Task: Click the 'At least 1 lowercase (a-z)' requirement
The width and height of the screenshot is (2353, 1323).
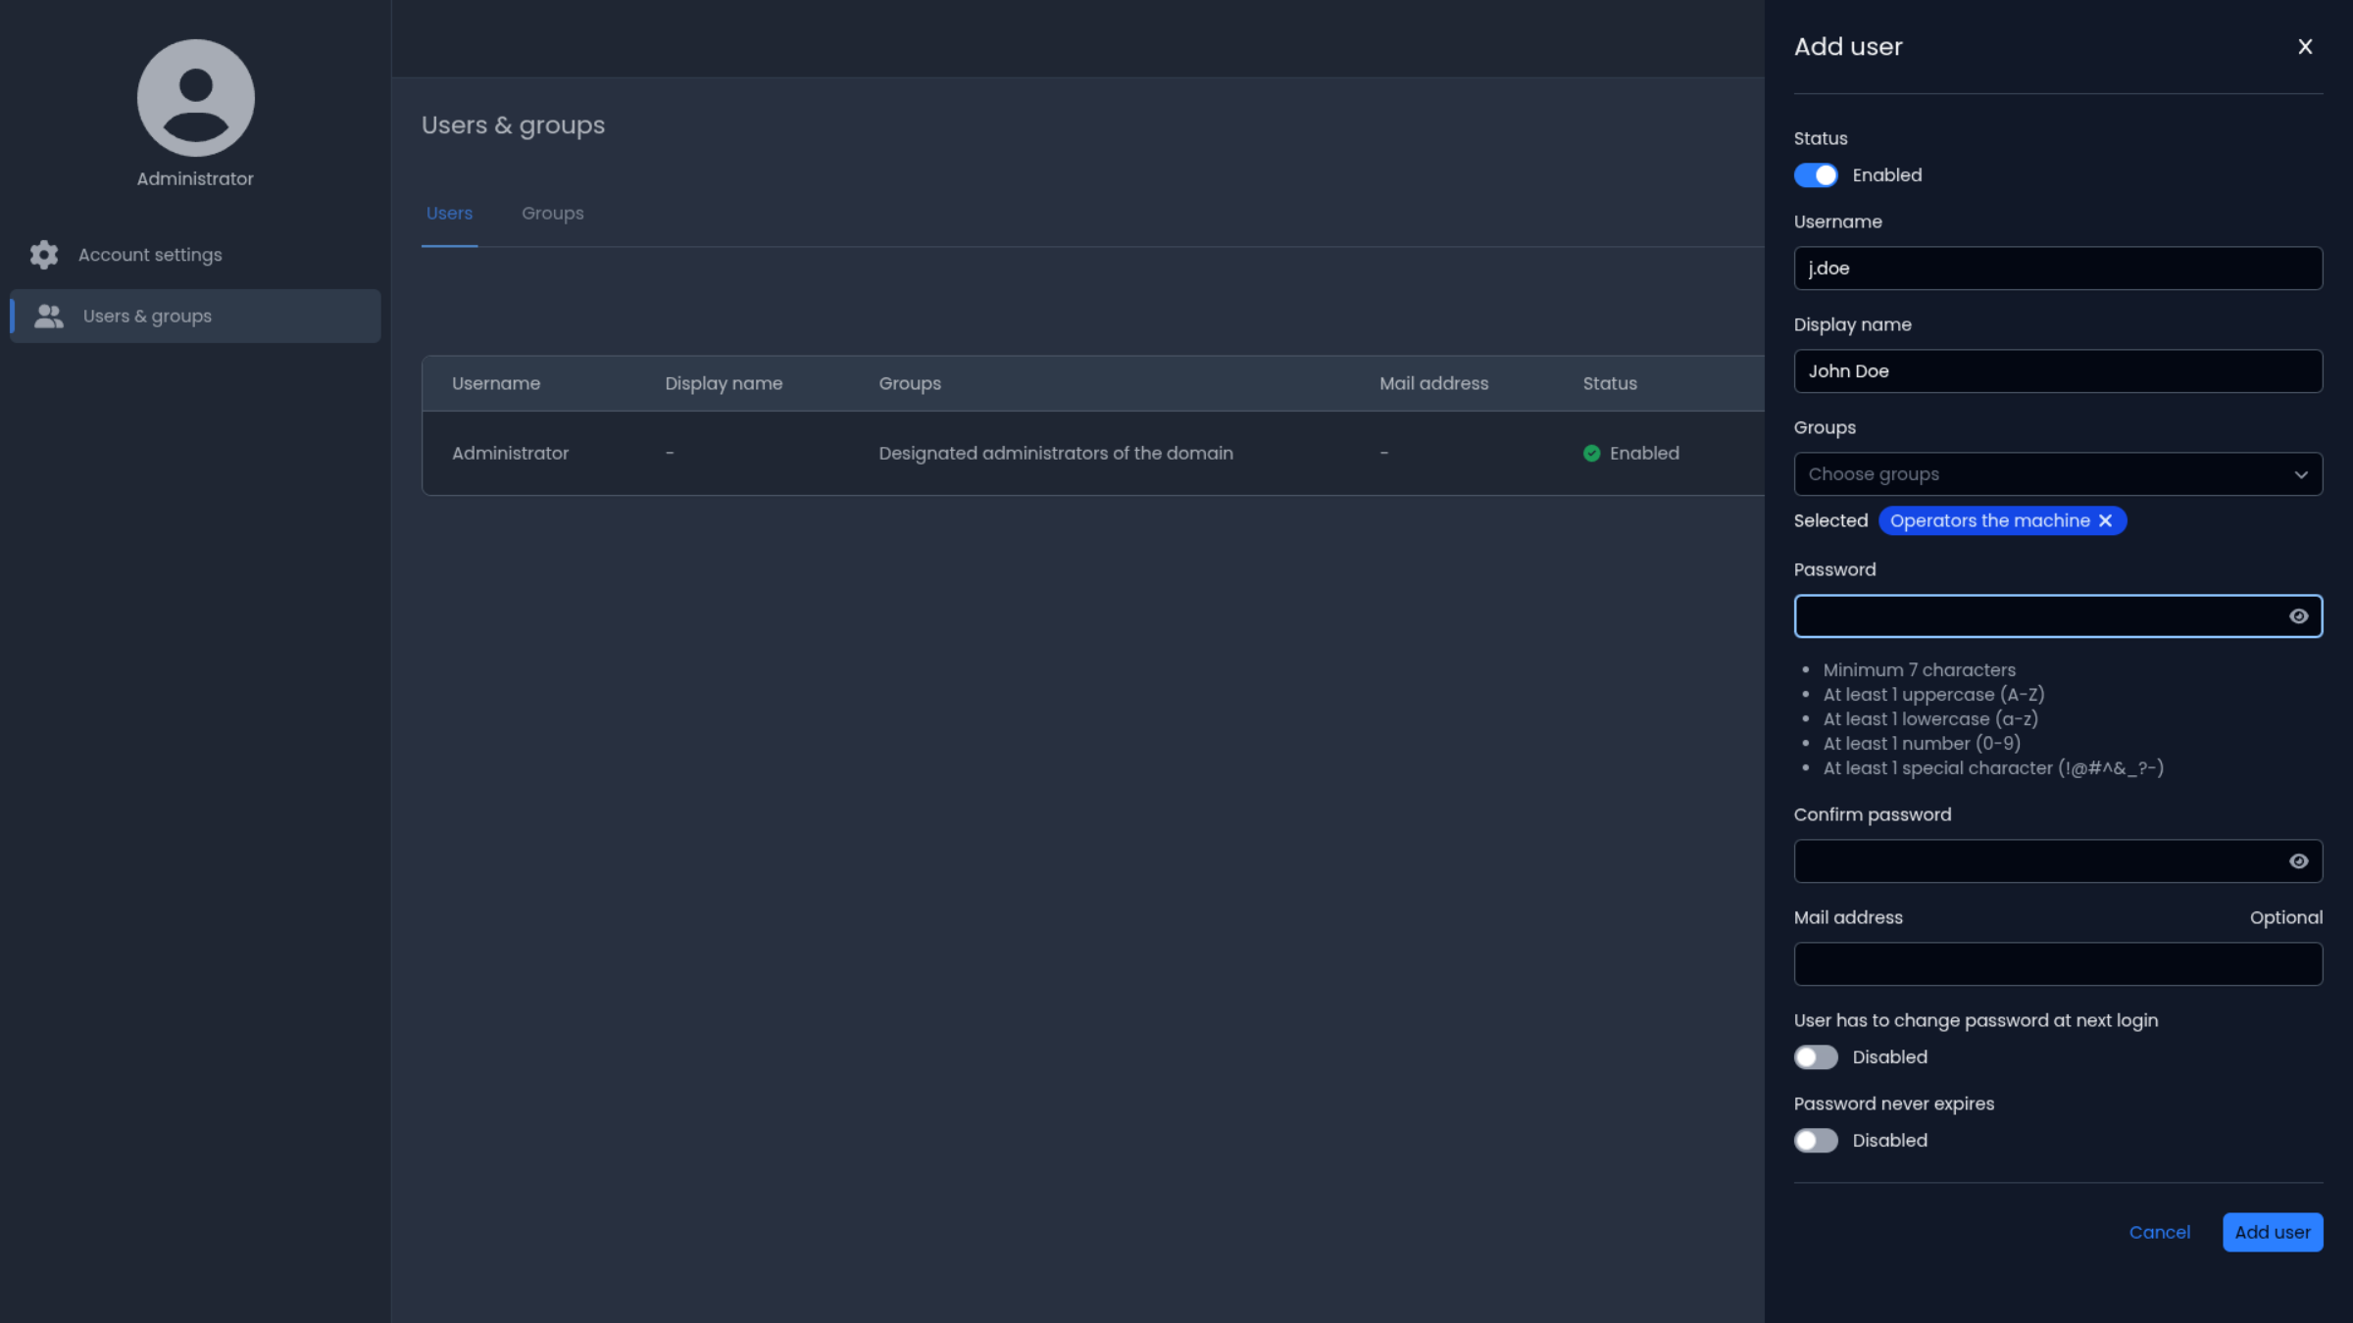Action: pos(1930,719)
